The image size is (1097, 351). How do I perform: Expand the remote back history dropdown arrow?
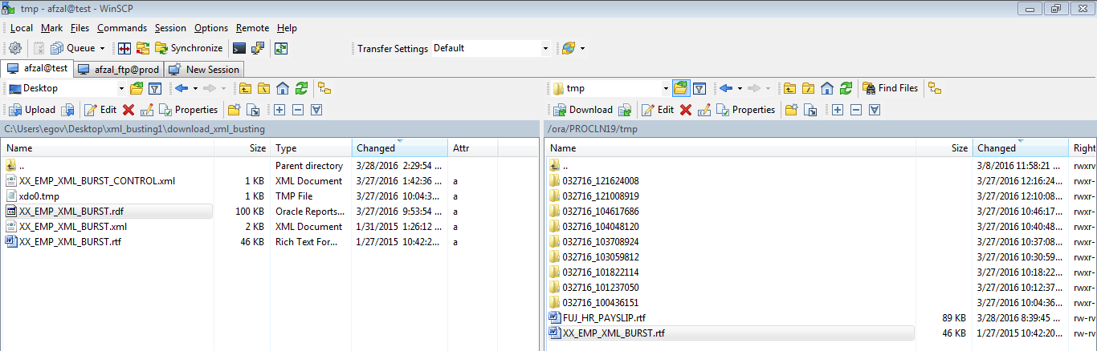point(739,88)
